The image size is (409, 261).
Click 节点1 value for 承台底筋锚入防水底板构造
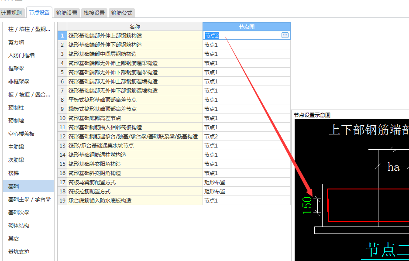tap(247, 200)
